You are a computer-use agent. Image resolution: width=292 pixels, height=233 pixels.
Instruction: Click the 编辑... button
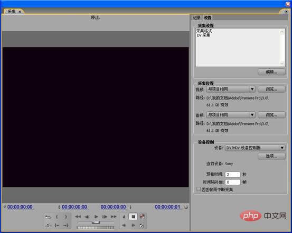click(x=271, y=72)
